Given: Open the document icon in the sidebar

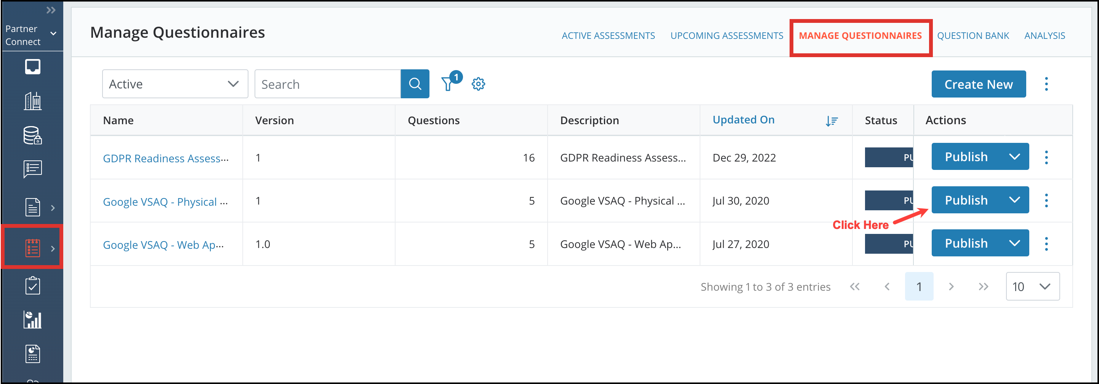Looking at the screenshot, I should (x=32, y=207).
